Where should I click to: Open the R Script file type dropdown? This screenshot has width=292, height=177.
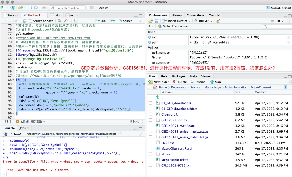coord(137,122)
